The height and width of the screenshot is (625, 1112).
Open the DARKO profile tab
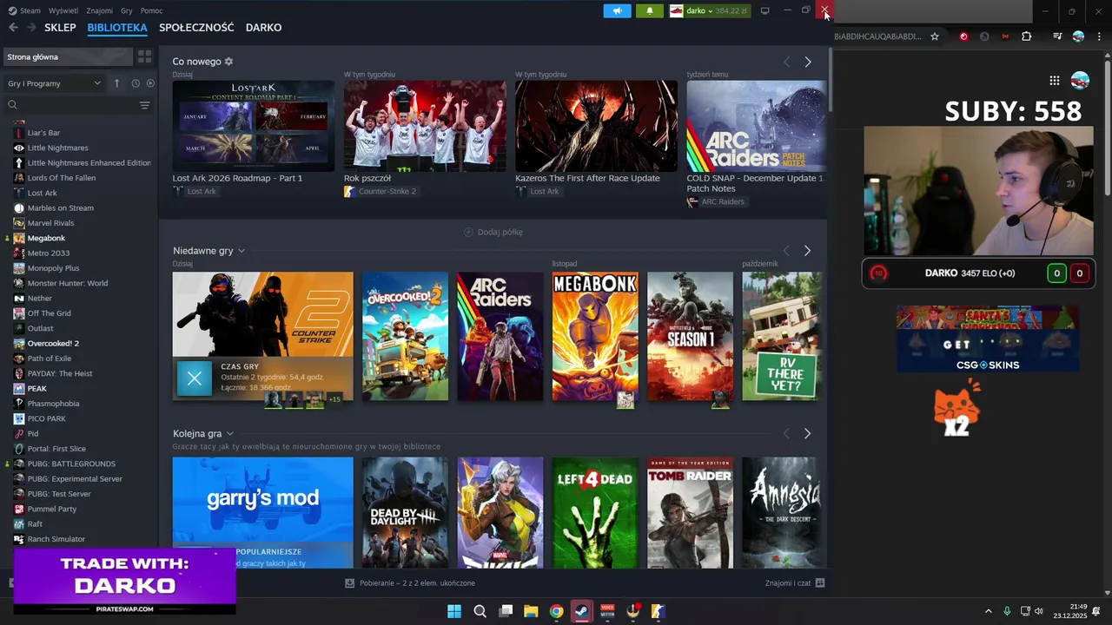[263, 28]
